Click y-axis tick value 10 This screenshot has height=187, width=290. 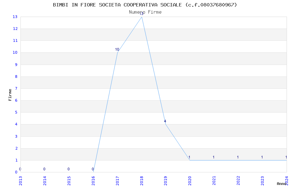tap(15, 52)
